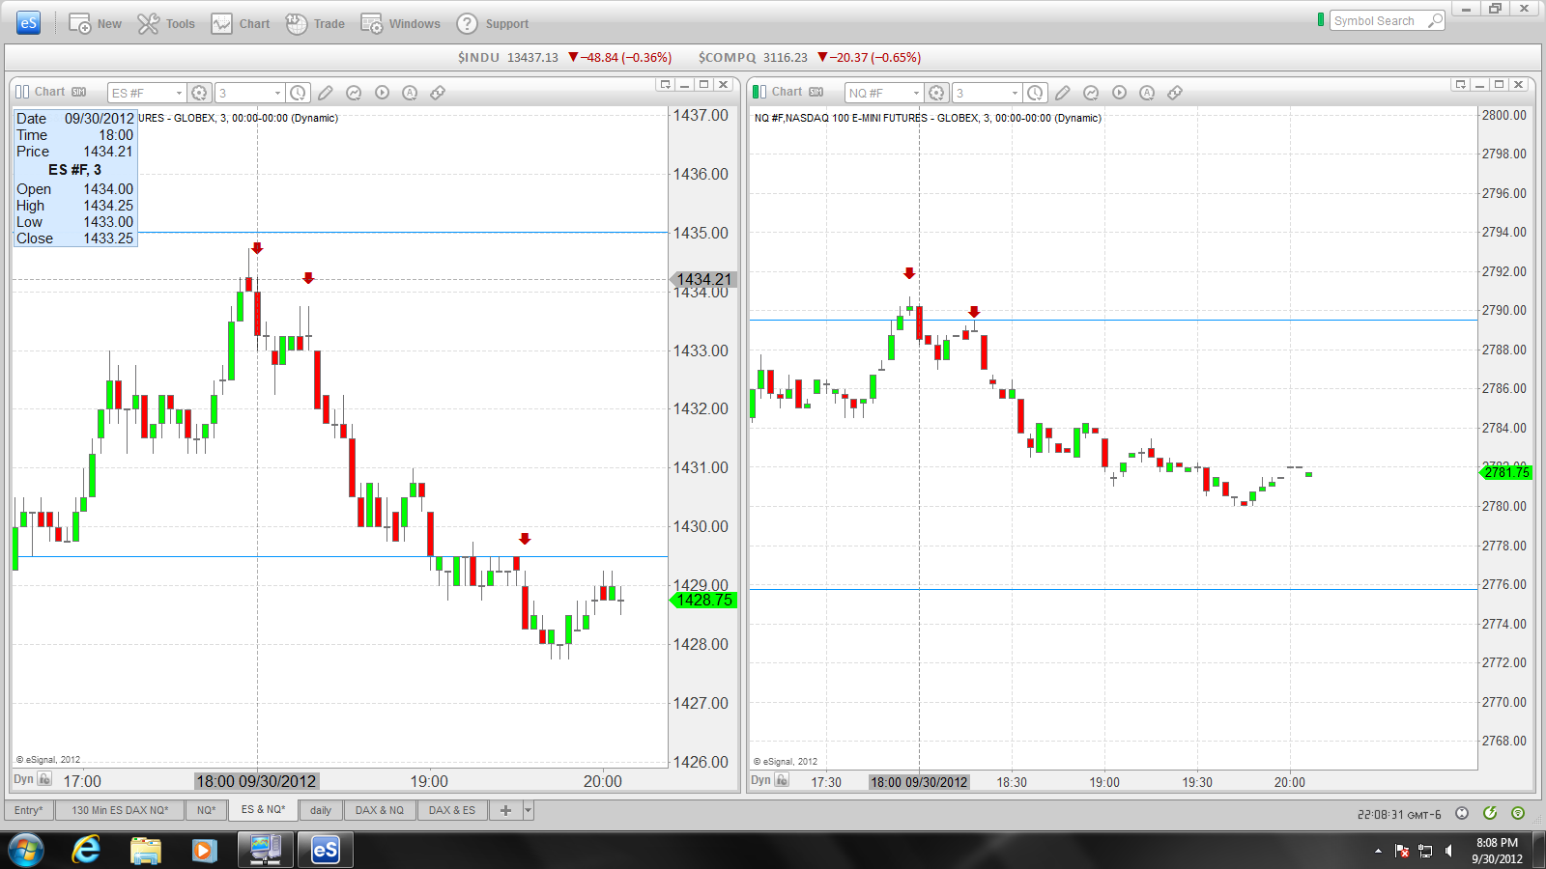
Task: Click the replay play icon in ES chart
Action: point(382,93)
